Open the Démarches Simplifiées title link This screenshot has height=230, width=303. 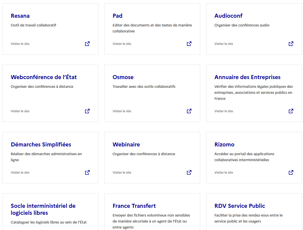click(x=41, y=144)
